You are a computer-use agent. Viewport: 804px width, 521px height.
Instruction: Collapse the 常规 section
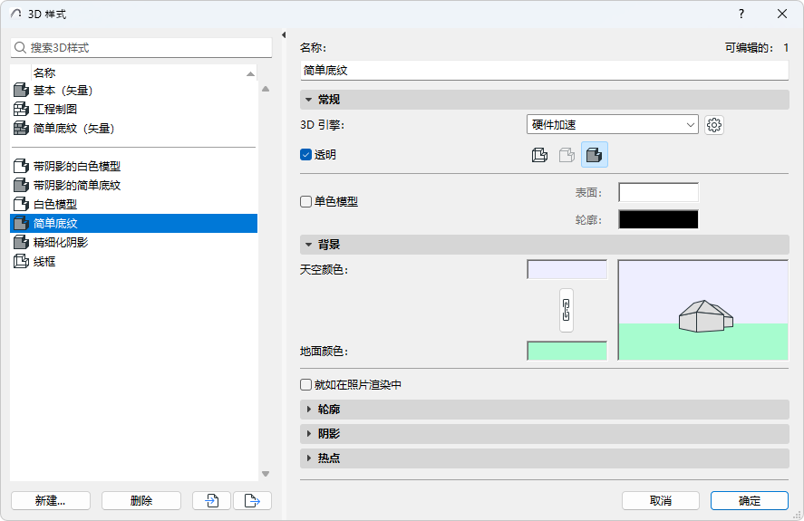[x=544, y=100]
